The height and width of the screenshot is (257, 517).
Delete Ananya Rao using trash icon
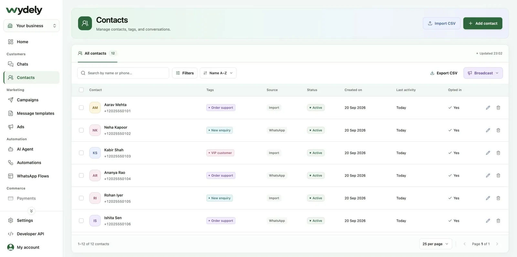[498, 176]
